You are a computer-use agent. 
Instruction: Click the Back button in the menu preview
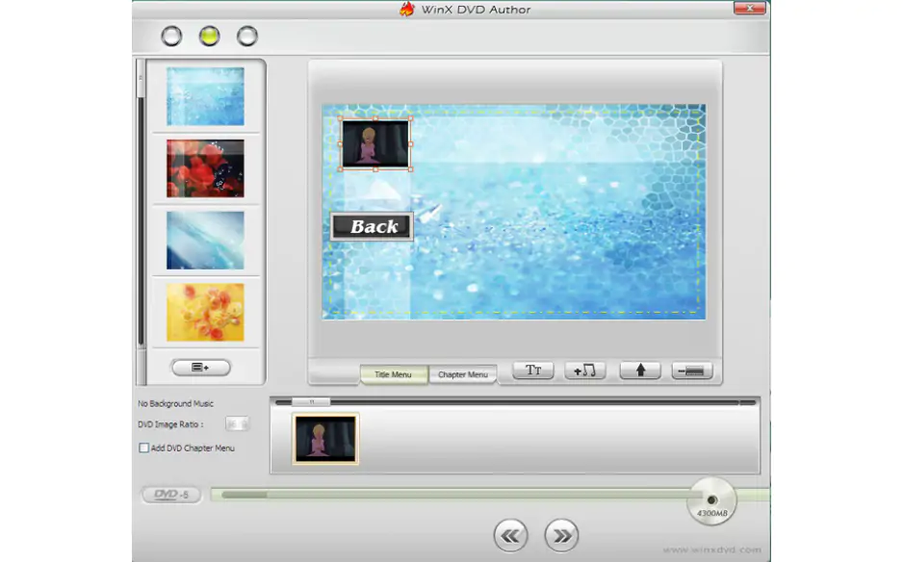point(373,227)
